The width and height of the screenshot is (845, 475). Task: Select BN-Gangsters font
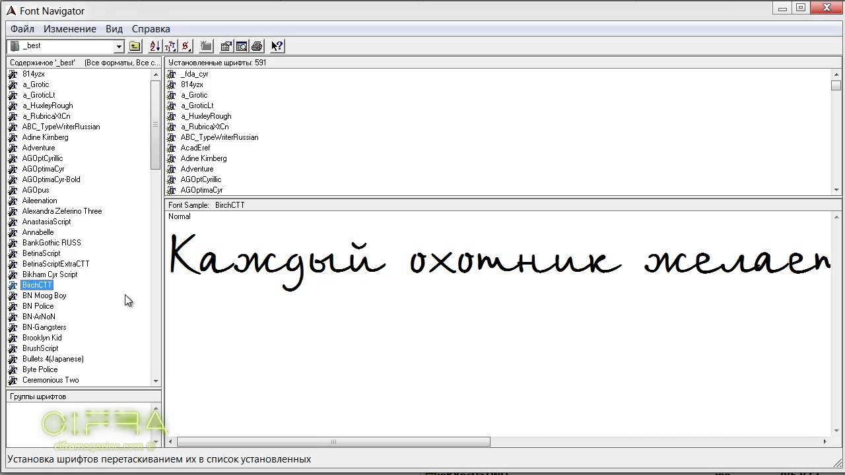(44, 327)
